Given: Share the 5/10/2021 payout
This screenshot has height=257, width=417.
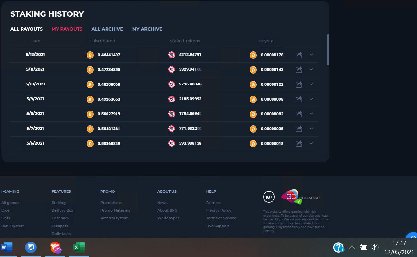Looking at the screenshot, I should pyautogui.click(x=299, y=84).
